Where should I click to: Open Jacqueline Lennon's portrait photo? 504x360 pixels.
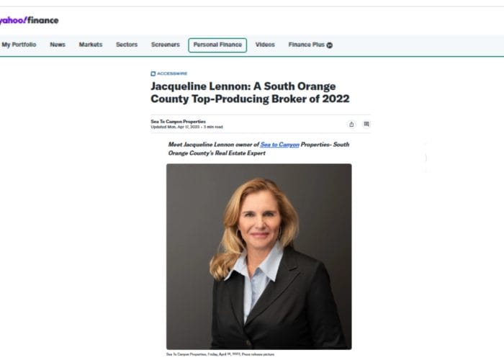pos(258,256)
